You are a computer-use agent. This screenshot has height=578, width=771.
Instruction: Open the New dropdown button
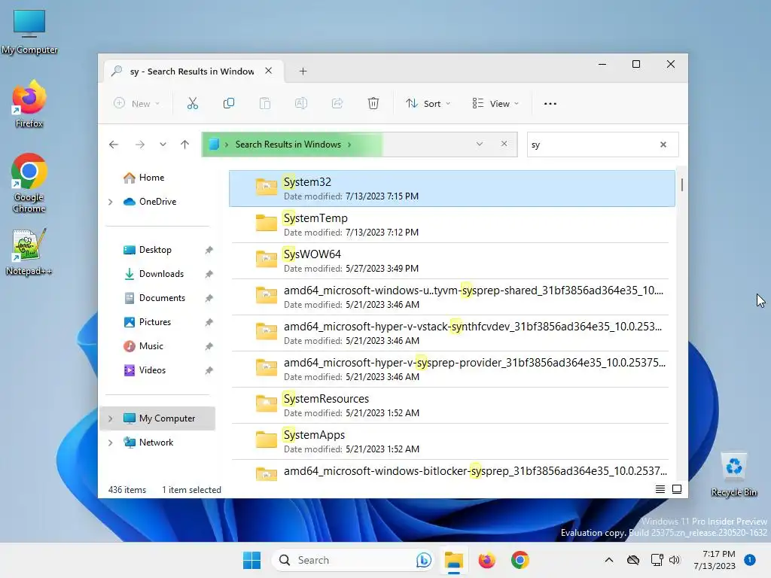[137, 104]
